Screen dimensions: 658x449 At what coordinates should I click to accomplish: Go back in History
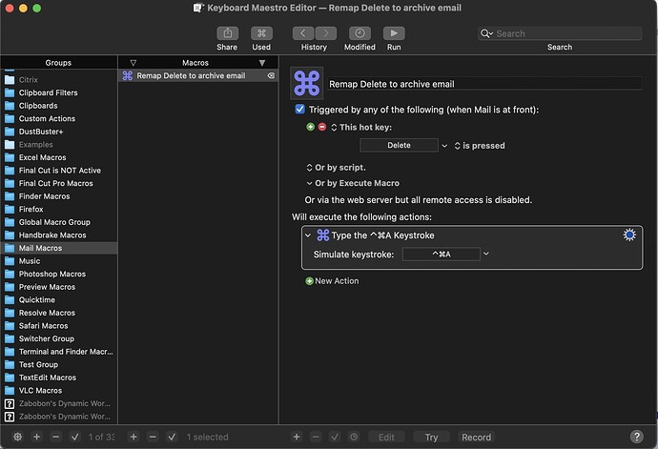coord(303,33)
